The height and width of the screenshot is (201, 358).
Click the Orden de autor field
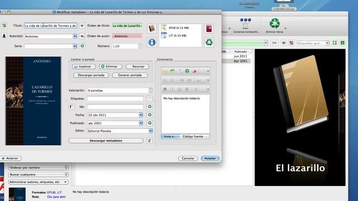tap(127, 36)
